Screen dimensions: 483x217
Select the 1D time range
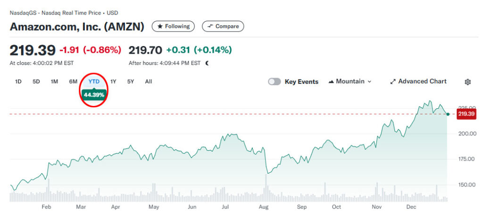[18, 81]
